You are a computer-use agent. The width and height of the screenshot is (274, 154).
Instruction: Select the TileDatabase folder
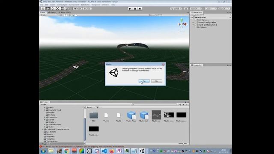click(51, 141)
